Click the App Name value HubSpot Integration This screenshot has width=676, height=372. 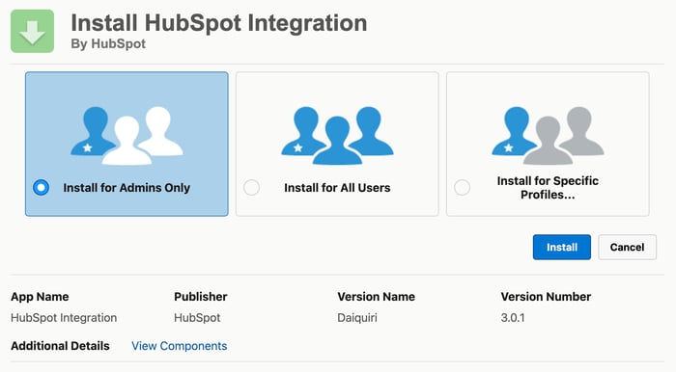64,318
